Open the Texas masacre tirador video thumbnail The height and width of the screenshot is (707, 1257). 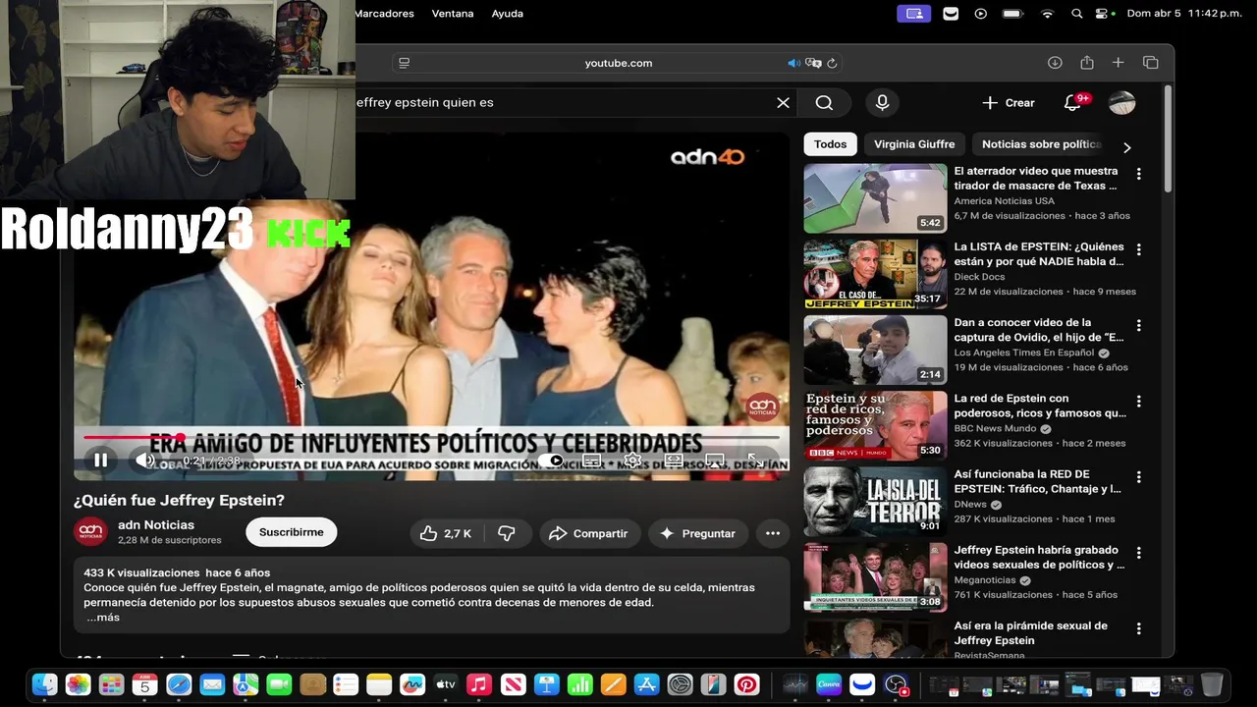pyautogui.click(x=875, y=198)
